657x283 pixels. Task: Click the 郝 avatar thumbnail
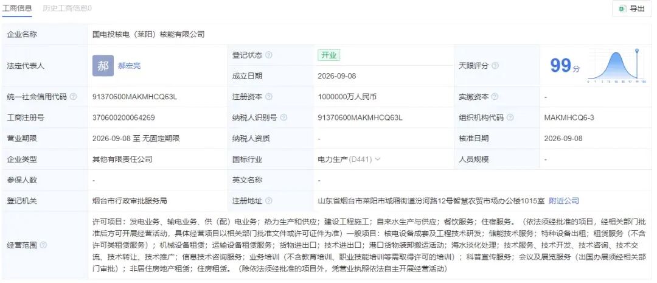click(103, 66)
